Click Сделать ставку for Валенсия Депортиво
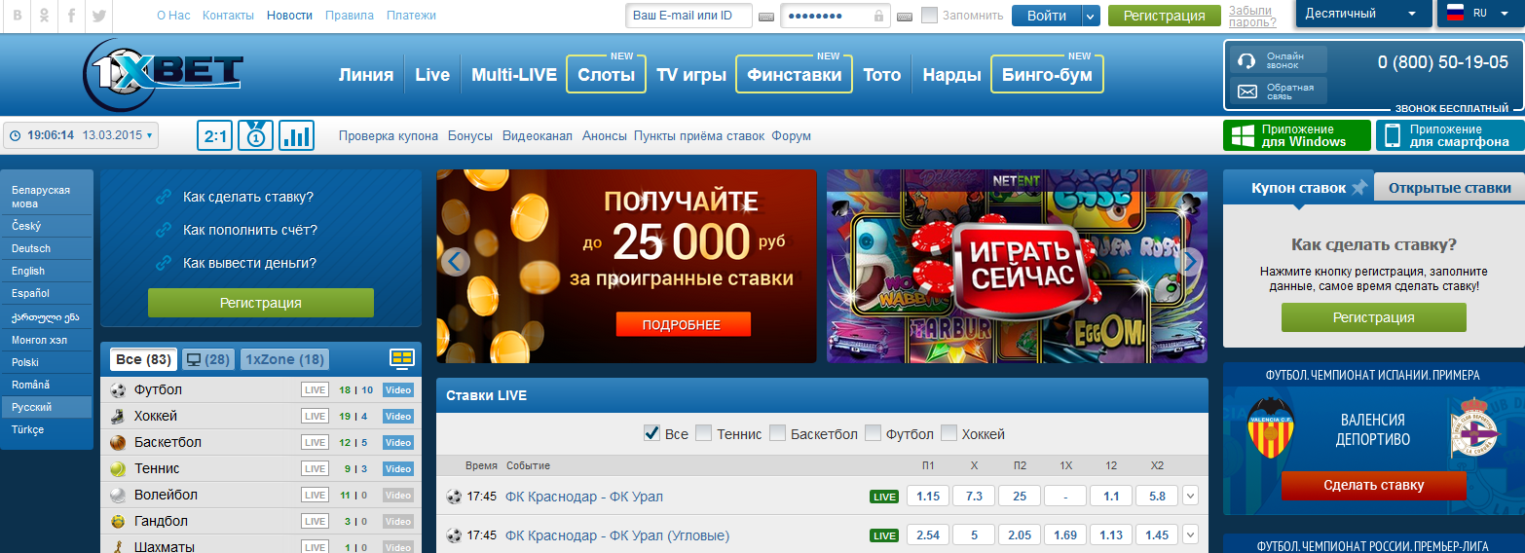1525x553 pixels. coord(1374,485)
